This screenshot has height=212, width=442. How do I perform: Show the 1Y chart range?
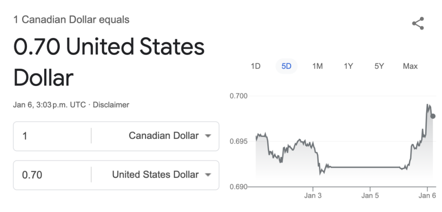pyautogui.click(x=348, y=66)
